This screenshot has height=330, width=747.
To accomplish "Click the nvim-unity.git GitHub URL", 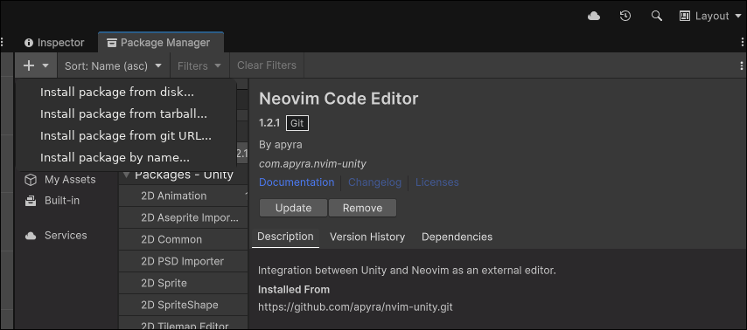I will coord(355,307).
